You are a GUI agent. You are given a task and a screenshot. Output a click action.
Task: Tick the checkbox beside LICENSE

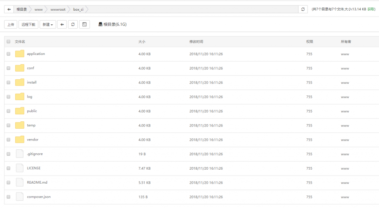tap(9, 168)
